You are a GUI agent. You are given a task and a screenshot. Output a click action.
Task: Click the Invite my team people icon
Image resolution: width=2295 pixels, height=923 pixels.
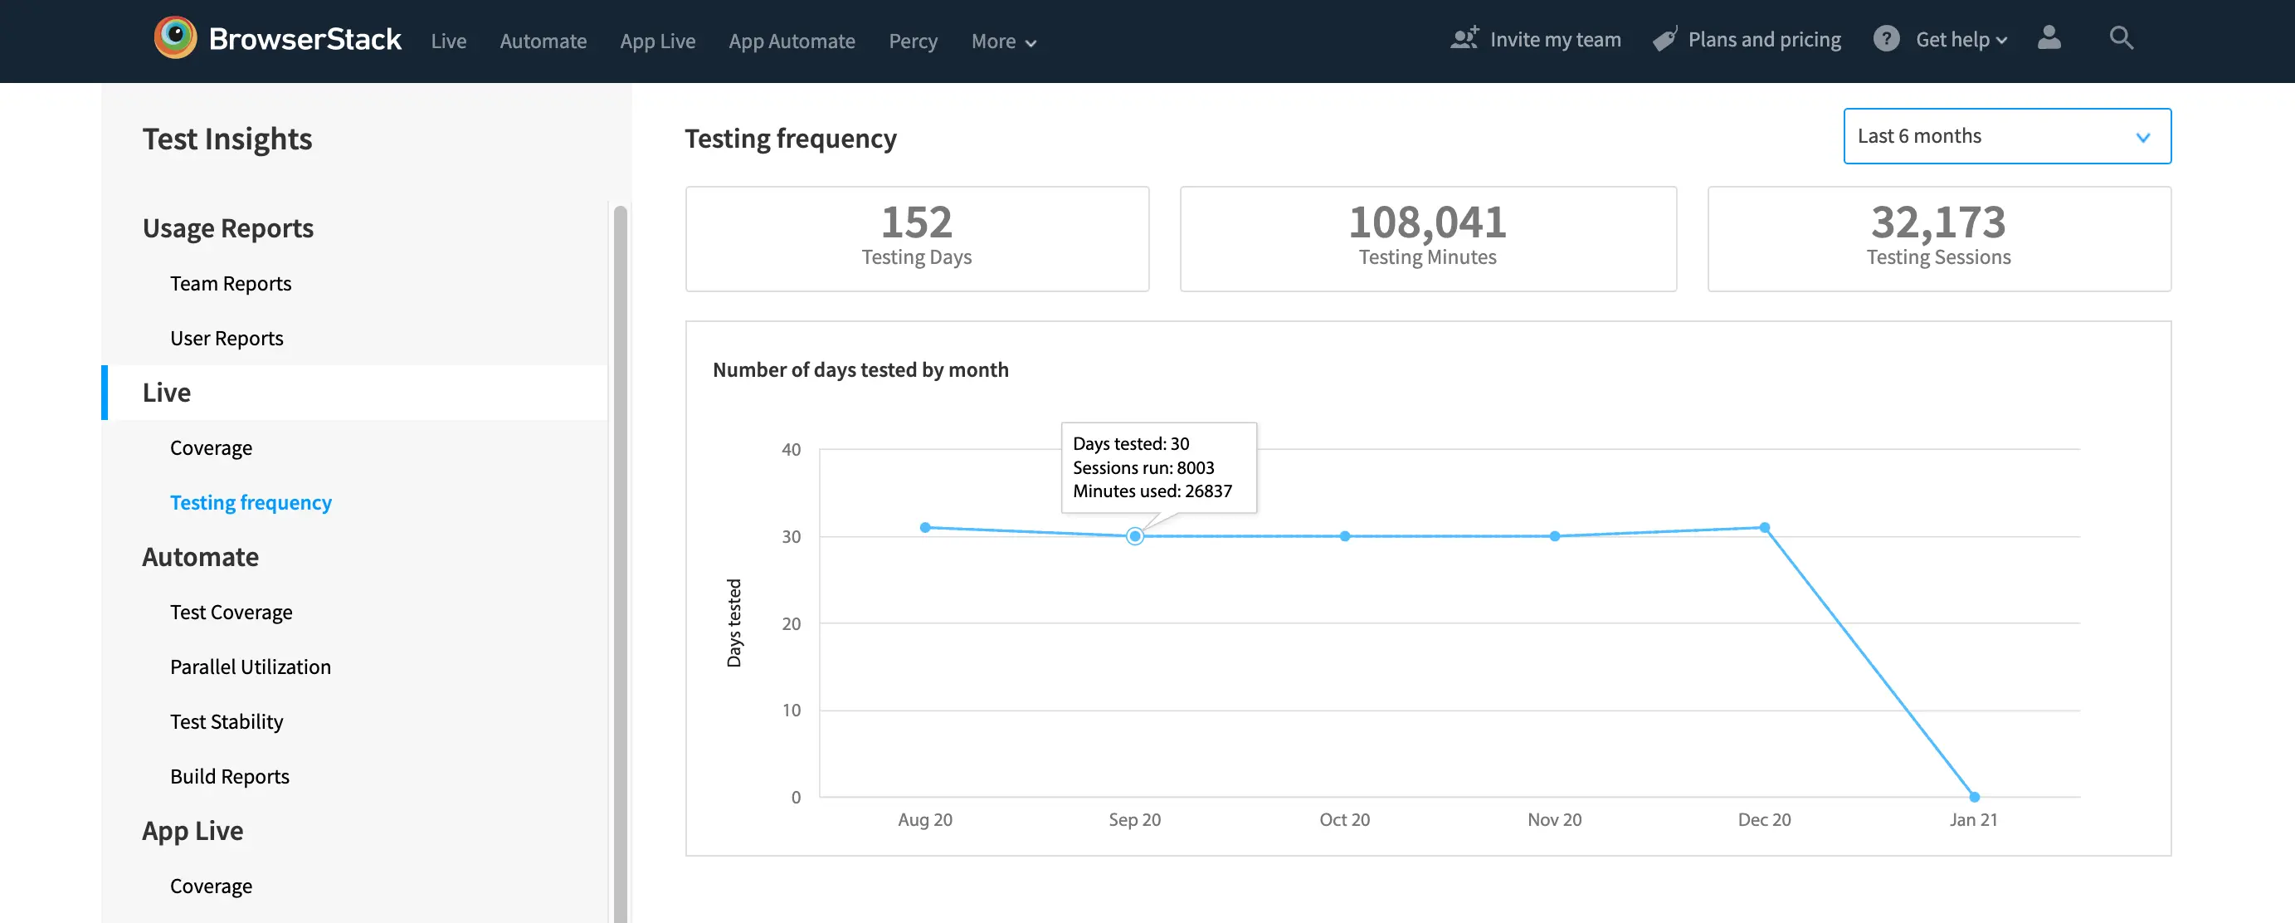[1464, 38]
